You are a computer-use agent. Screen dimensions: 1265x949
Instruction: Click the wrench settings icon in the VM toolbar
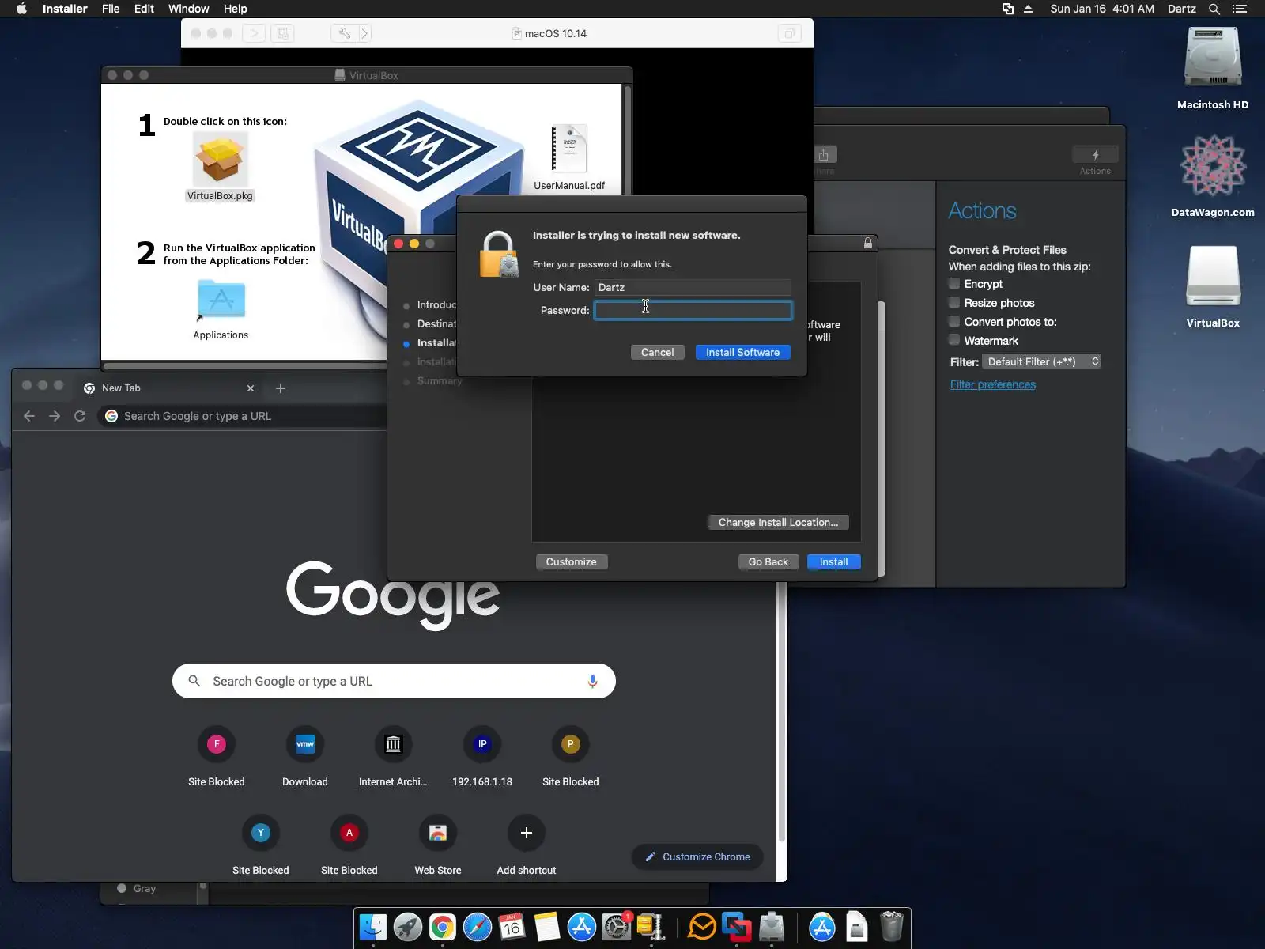(345, 33)
